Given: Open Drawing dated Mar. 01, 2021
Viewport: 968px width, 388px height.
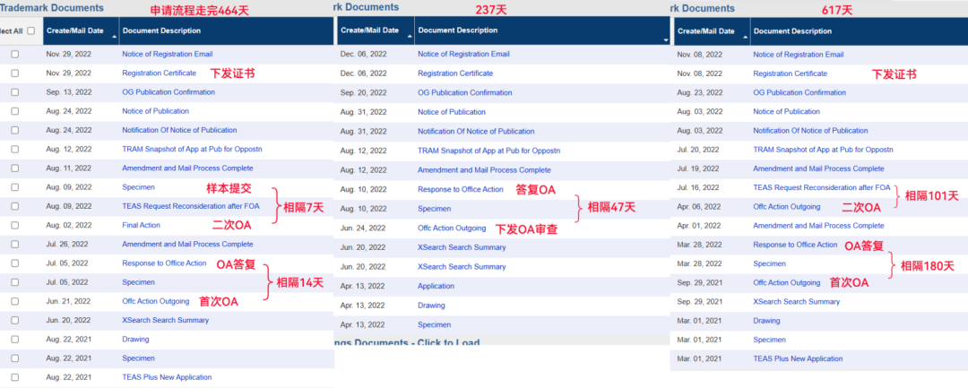Looking at the screenshot, I should pyautogui.click(x=766, y=321).
